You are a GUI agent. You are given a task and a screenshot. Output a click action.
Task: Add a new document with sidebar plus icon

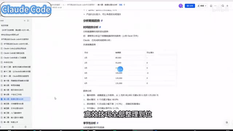point(24,21)
